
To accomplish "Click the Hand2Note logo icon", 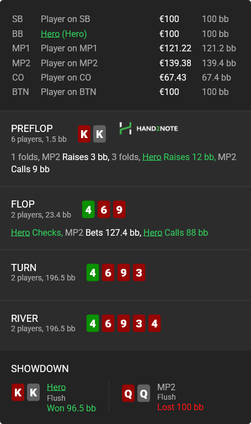I will [x=125, y=128].
